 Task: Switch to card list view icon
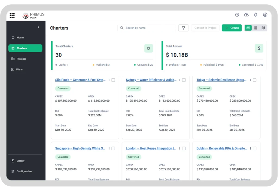[248, 28]
